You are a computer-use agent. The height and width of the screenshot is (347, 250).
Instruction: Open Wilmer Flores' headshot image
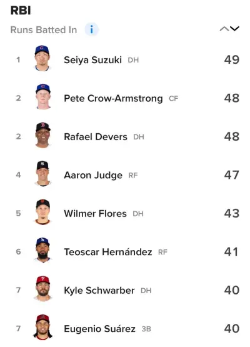[42, 212]
